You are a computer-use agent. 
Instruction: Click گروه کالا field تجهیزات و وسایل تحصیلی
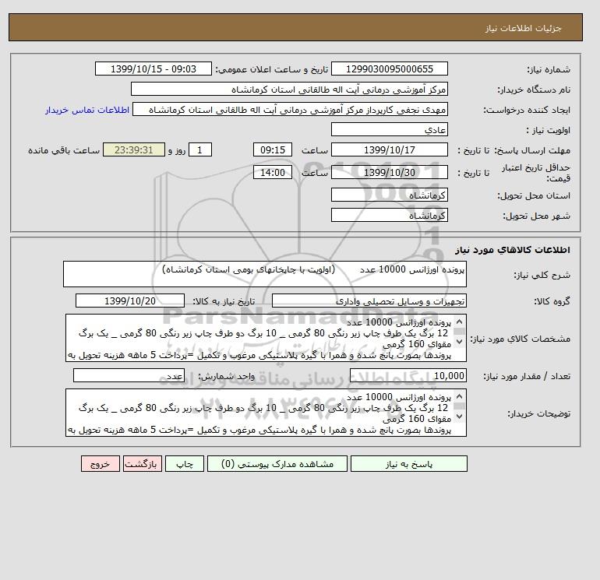(369, 301)
